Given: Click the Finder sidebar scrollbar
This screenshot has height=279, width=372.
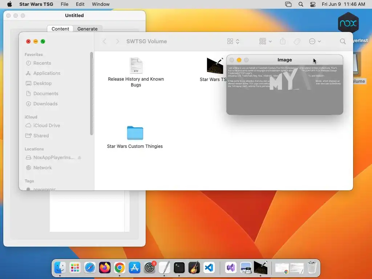Looking at the screenshot, I should tap(91, 94).
